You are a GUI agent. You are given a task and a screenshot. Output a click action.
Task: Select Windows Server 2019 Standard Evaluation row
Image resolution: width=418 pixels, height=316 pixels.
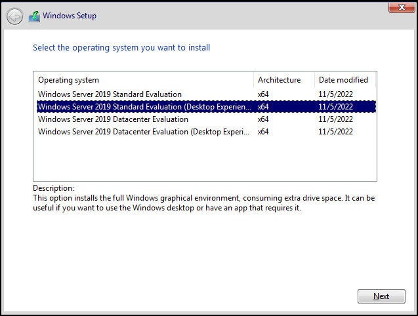point(206,94)
